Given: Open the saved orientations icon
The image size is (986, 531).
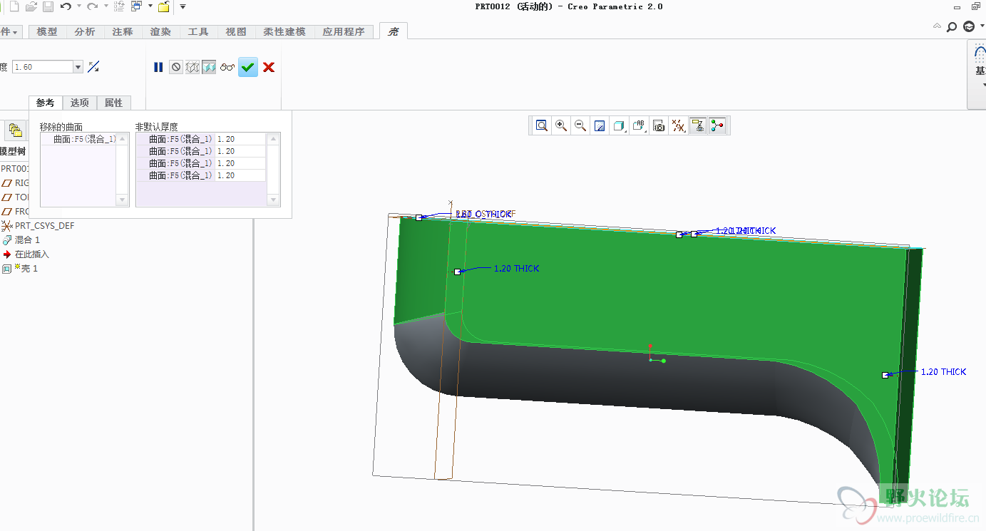Looking at the screenshot, I should pyautogui.click(x=640, y=125).
